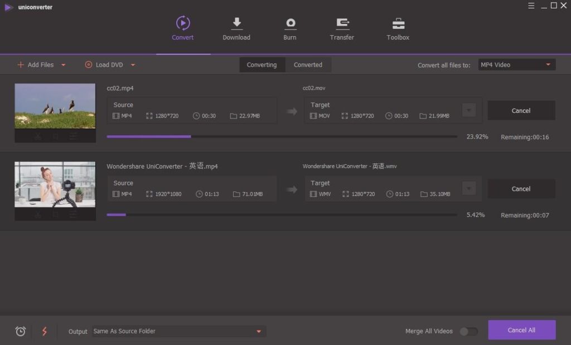The width and height of the screenshot is (571, 345).
Task: Click the trim scissors icon under cc02.mp4 thumbnail
Action: pos(37,136)
